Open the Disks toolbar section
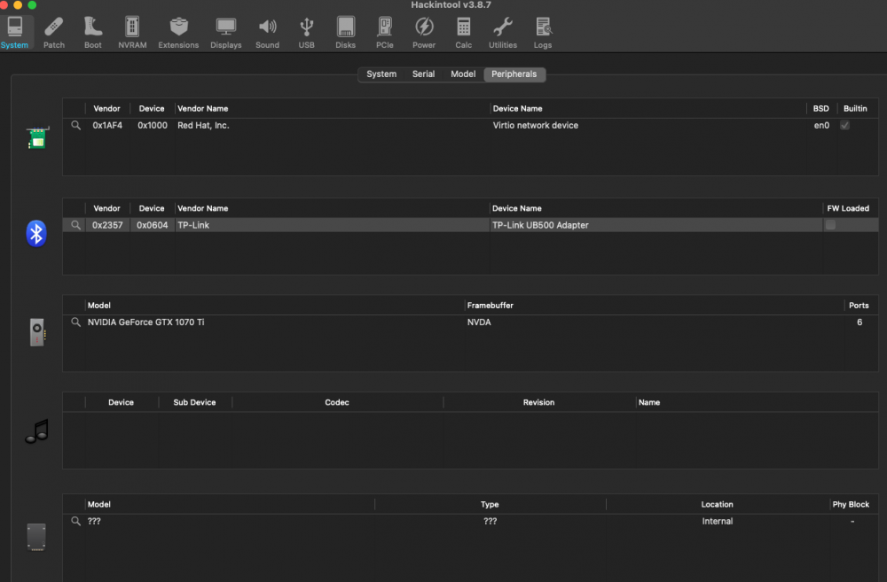This screenshot has height=582, width=887. [x=345, y=33]
